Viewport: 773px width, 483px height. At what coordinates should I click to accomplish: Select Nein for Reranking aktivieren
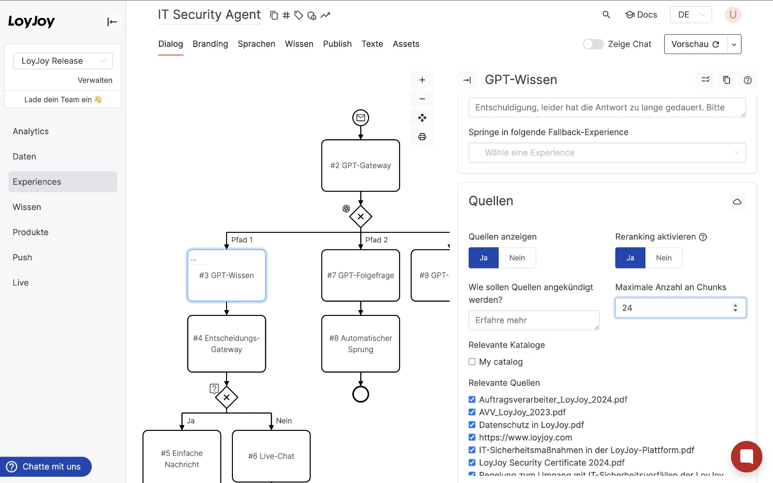663,258
